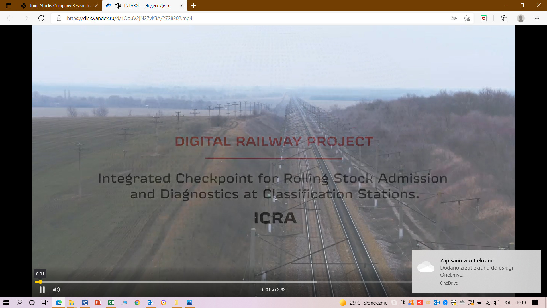The height and width of the screenshot is (308, 547).
Task: Open system volume control
Action: tap(497, 303)
